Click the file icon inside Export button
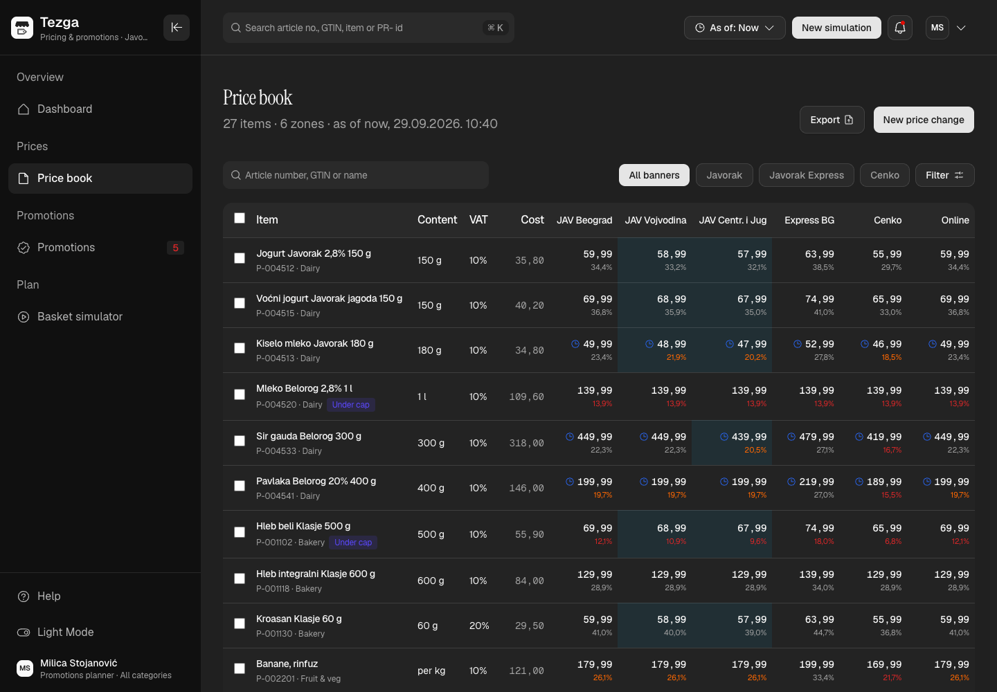The height and width of the screenshot is (692, 997). (x=850, y=120)
